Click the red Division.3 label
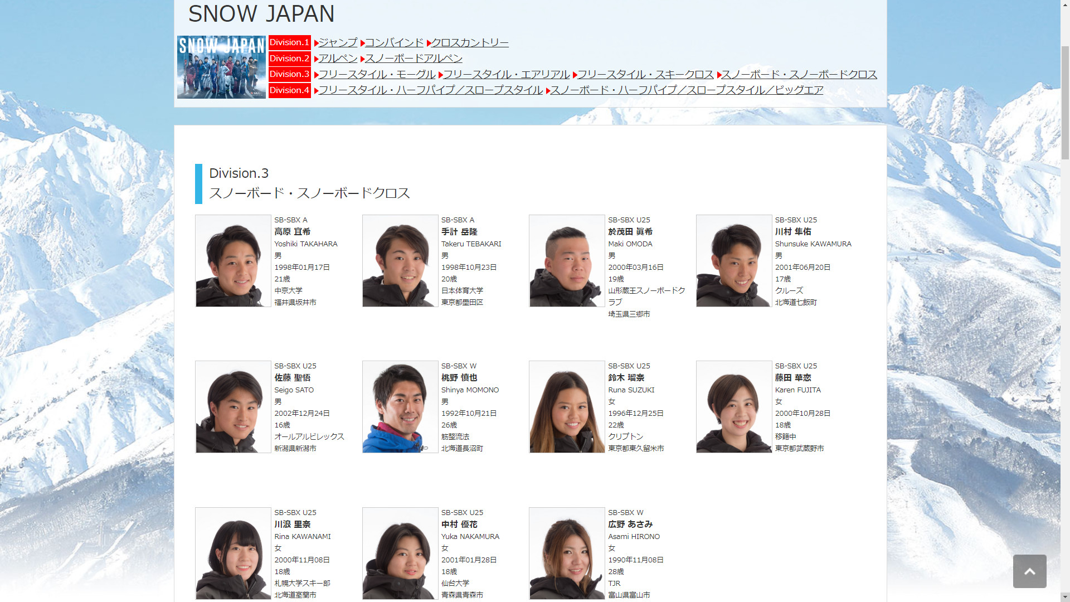This screenshot has width=1070, height=602. 289,74
